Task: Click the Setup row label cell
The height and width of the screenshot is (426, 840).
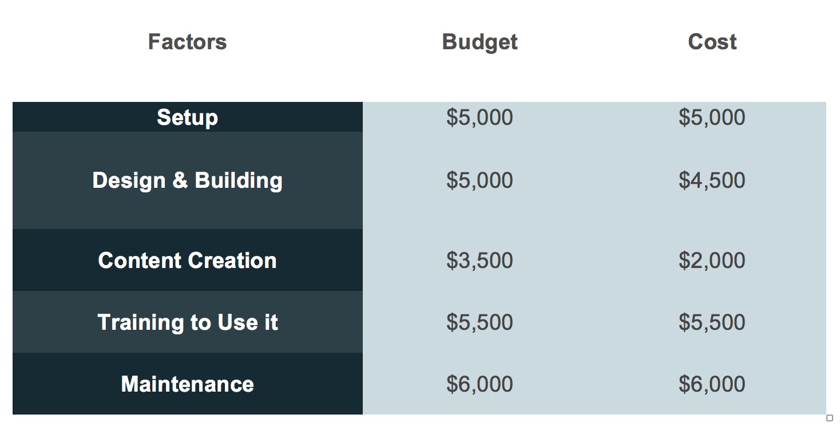Action: 188,117
